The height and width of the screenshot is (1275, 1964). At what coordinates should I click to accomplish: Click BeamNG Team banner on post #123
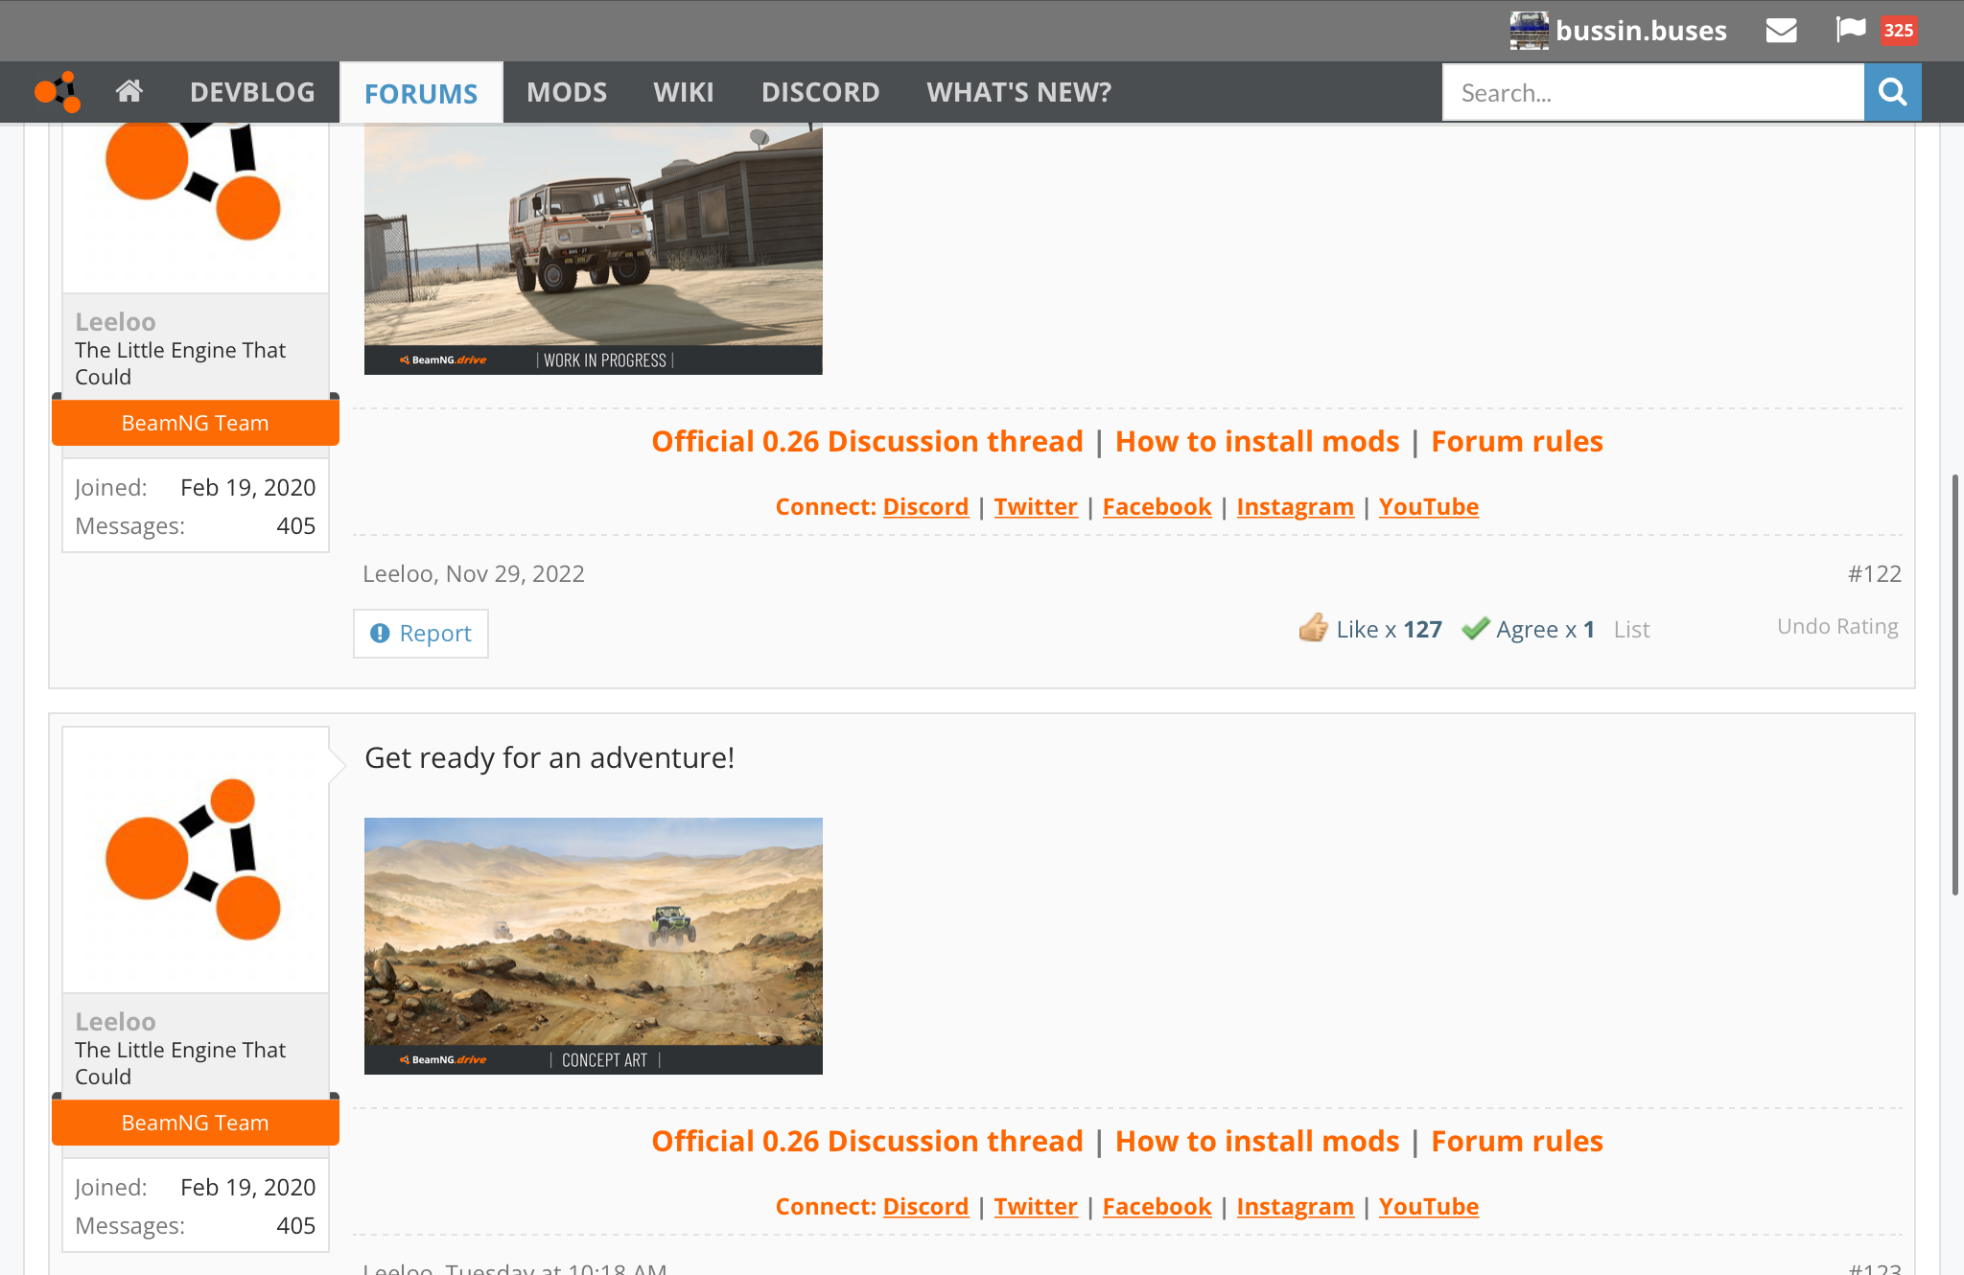[196, 1123]
